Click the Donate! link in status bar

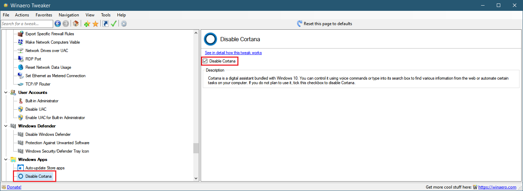pos(14,187)
